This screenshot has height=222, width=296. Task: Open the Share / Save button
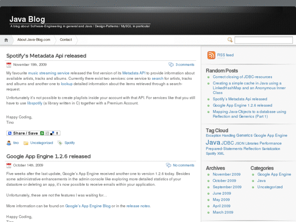click(33, 133)
